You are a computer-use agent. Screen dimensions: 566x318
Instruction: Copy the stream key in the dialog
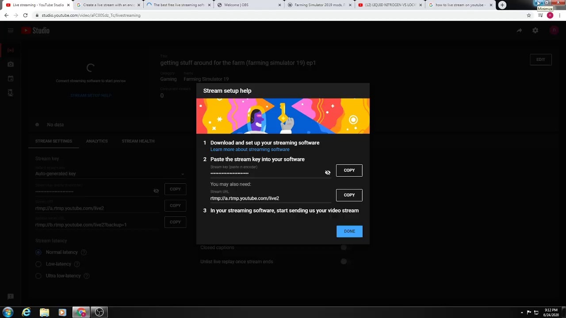pos(349,170)
